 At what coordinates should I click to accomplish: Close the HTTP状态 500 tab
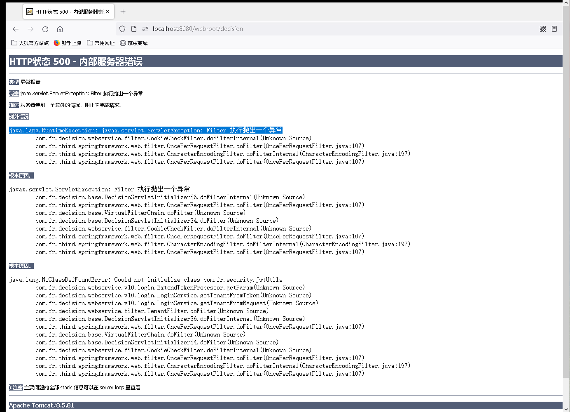point(107,12)
